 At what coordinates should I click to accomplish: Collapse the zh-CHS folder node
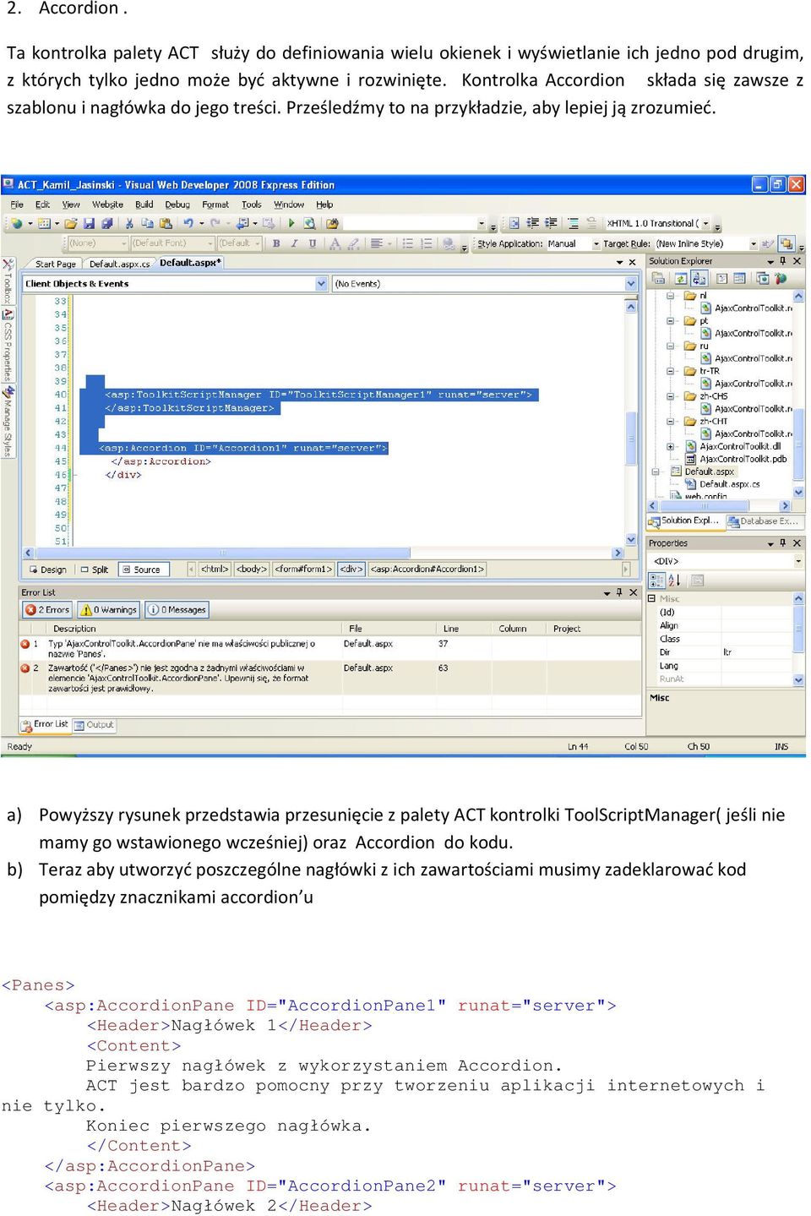[670, 395]
